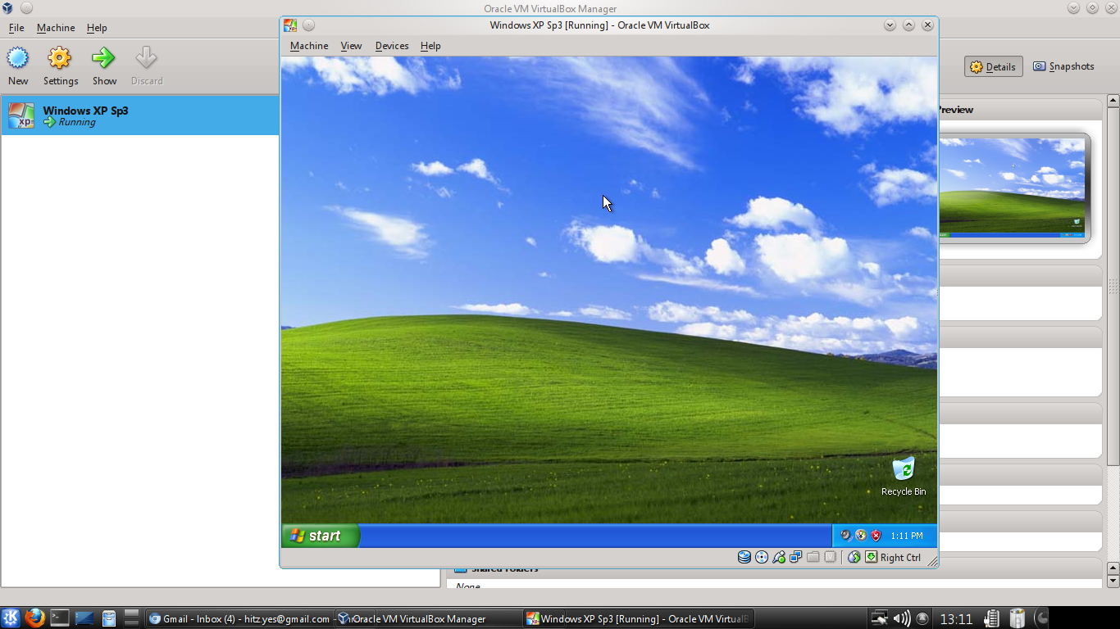
Task: Click the battery monitor tray icon
Action: tap(992, 618)
